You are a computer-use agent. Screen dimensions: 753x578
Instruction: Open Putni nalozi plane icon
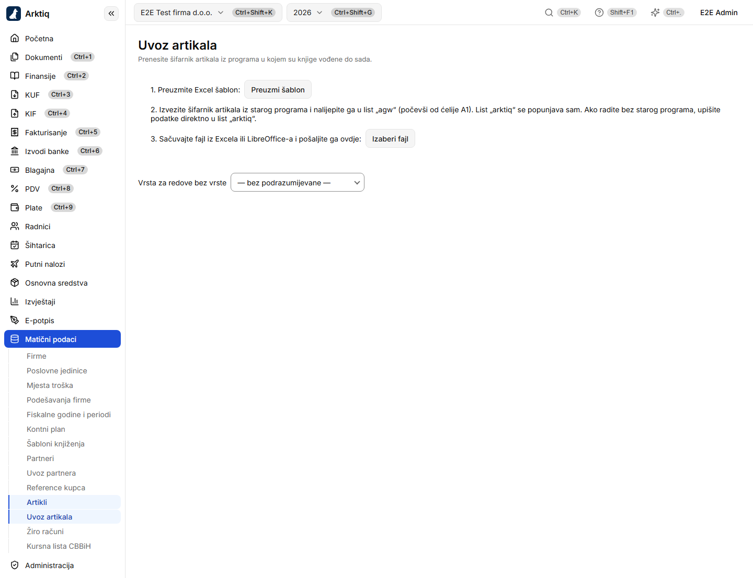pos(15,264)
